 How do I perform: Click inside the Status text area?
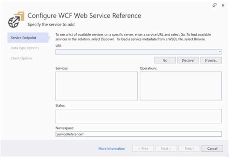[x=139, y=116]
